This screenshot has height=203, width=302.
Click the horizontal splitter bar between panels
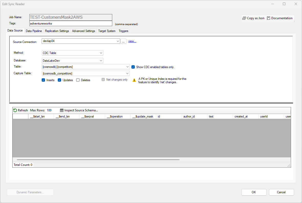(x=151, y=103)
